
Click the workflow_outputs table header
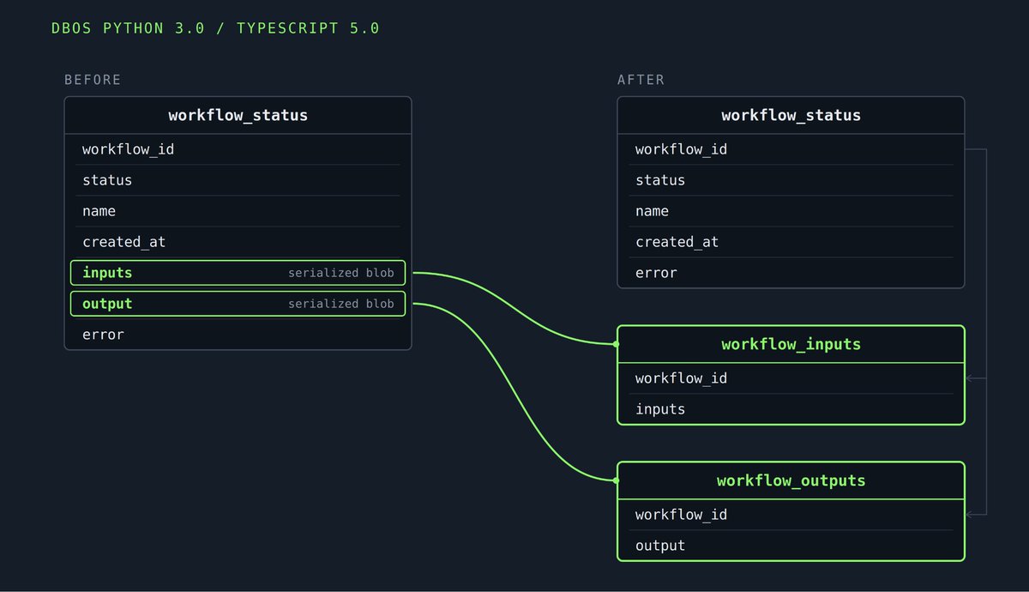pos(791,480)
